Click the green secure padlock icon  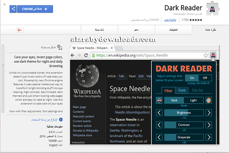pyautogui.click(x=94, y=55)
